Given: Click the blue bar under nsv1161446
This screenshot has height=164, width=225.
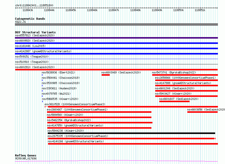Looking at the screenshot, I should [x=116, y=48].
